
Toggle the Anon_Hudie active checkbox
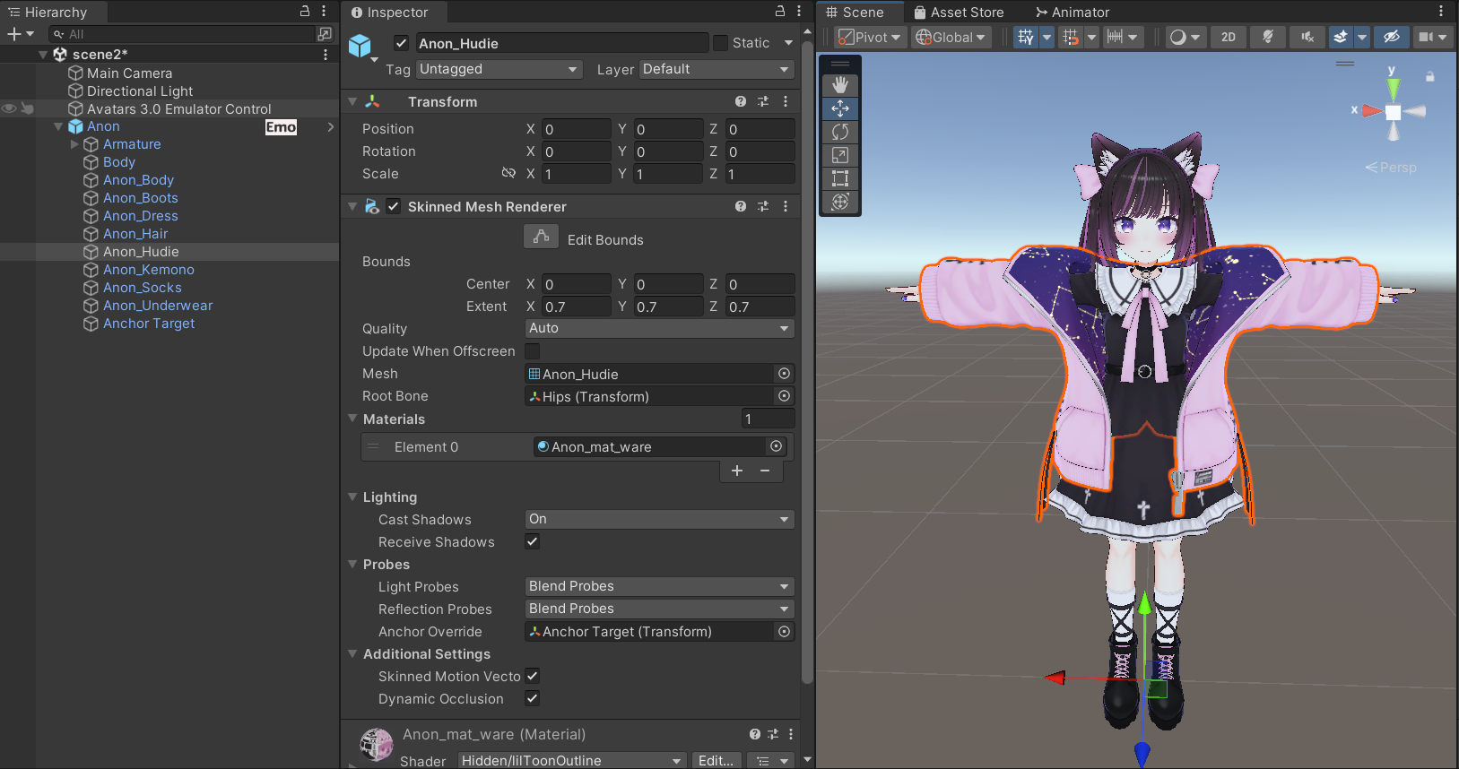[402, 43]
